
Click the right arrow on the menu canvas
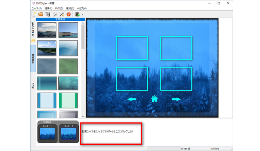[176, 99]
